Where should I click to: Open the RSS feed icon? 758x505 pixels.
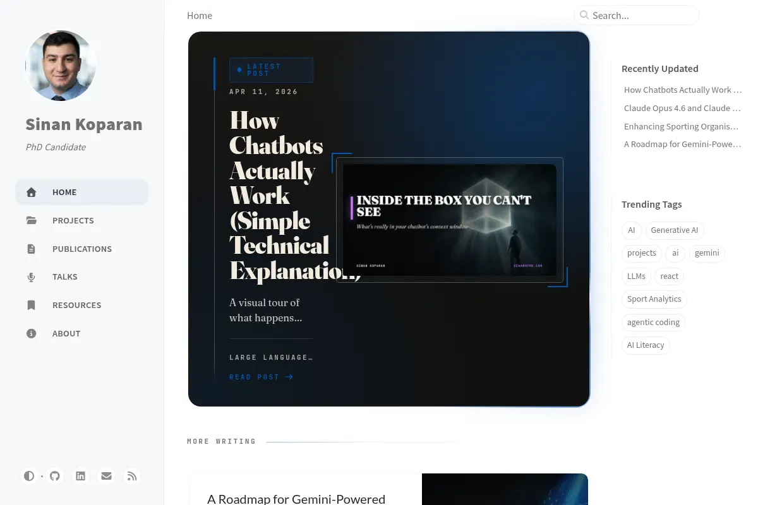click(131, 476)
